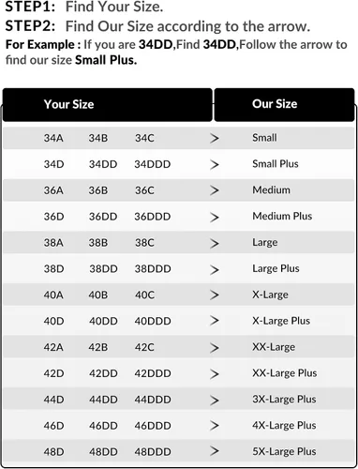Click the arrow next to Medium
Viewport: 358px width, 469px height.
pos(215,190)
